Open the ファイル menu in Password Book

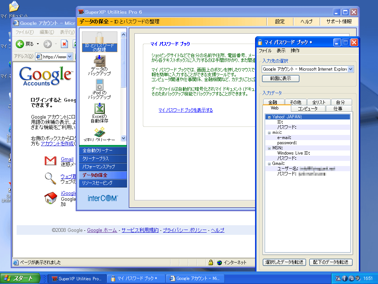(265, 50)
